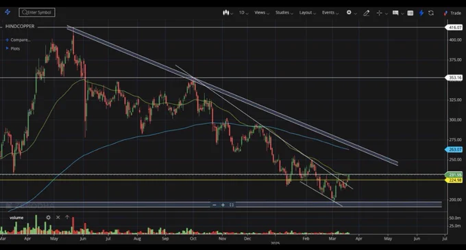Expand the arrow next to settings gear

click(x=356, y=14)
